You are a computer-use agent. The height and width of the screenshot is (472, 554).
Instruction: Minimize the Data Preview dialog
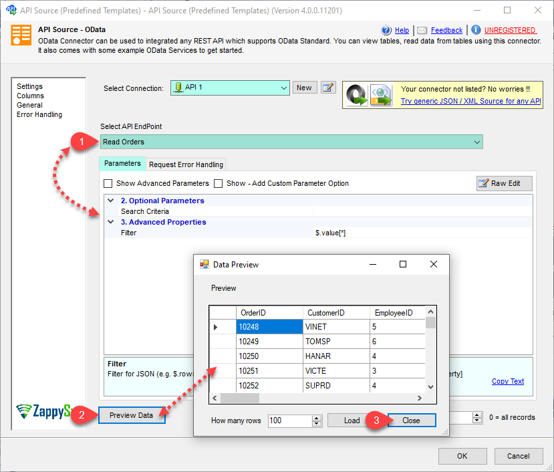coord(373,264)
